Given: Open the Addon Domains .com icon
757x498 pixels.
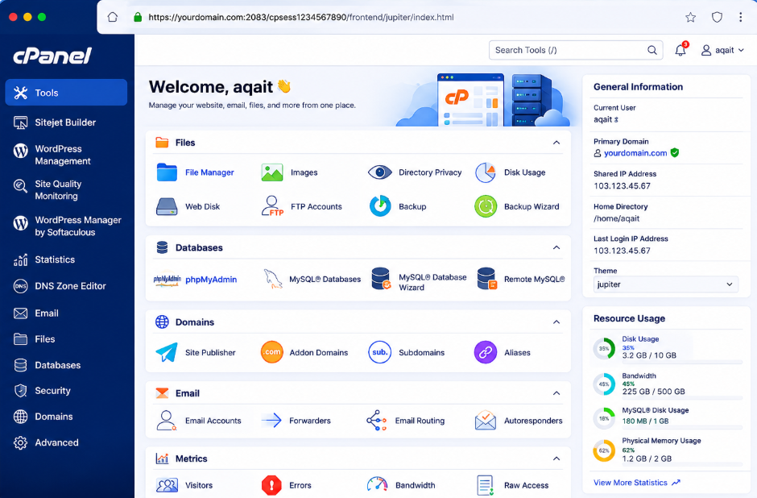Looking at the screenshot, I should click(272, 352).
